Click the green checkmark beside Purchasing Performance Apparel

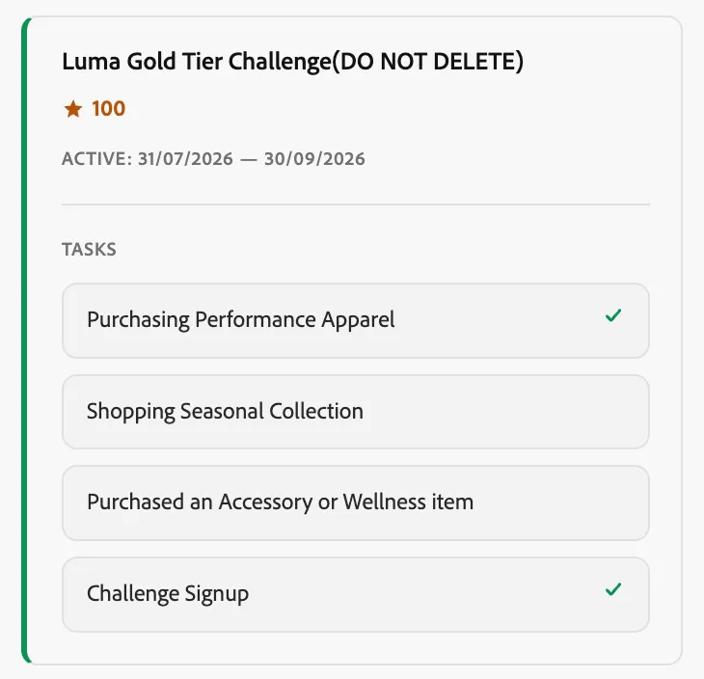pos(612,315)
